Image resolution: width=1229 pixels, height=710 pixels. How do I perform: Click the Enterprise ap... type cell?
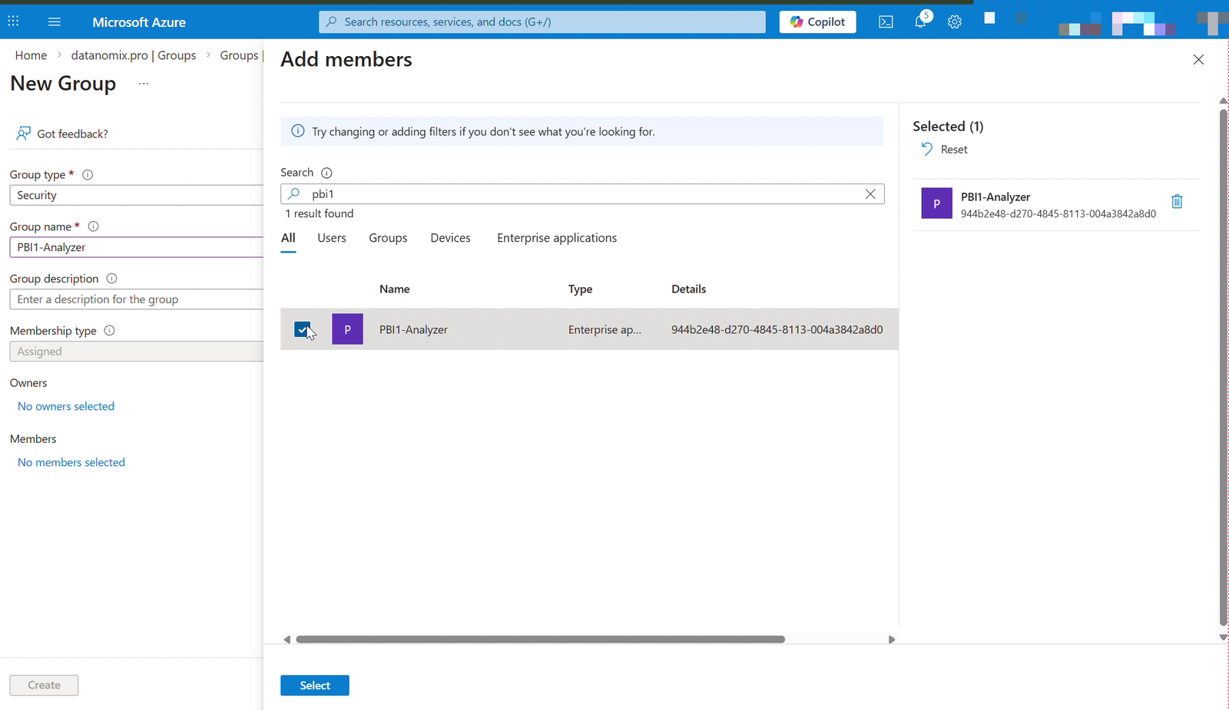[x=605, y=329]
